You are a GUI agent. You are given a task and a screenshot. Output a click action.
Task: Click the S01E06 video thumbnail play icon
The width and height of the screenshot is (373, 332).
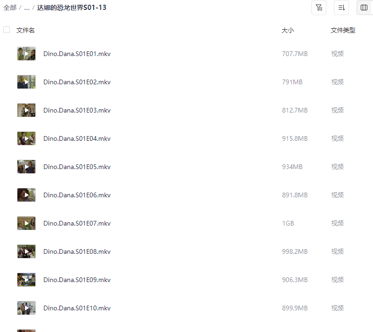coord(26,195)
